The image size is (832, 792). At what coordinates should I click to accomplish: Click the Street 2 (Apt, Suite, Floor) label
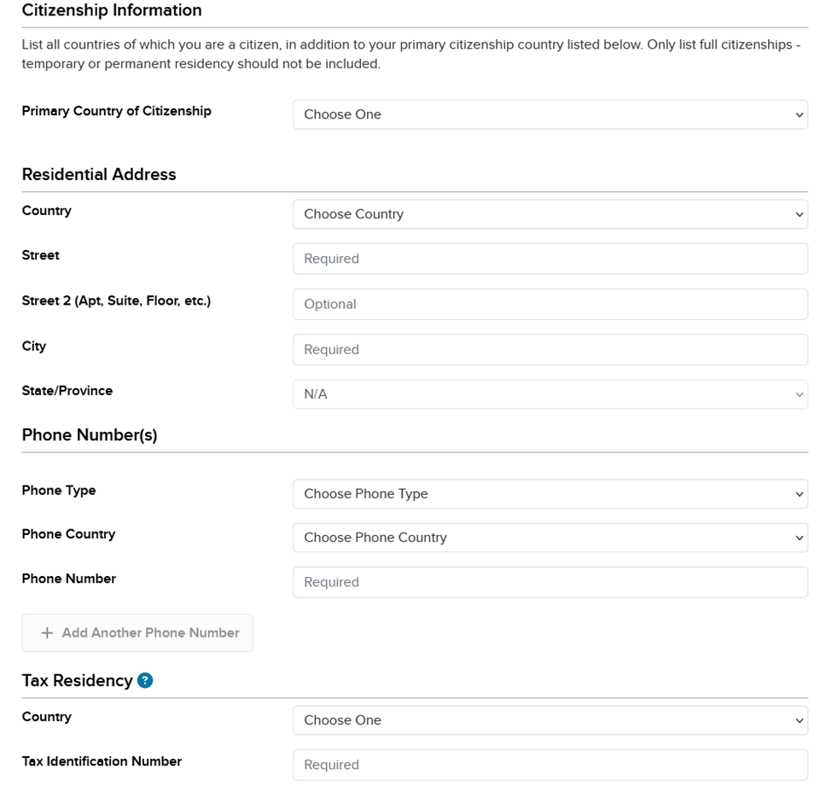pos(116,300)
